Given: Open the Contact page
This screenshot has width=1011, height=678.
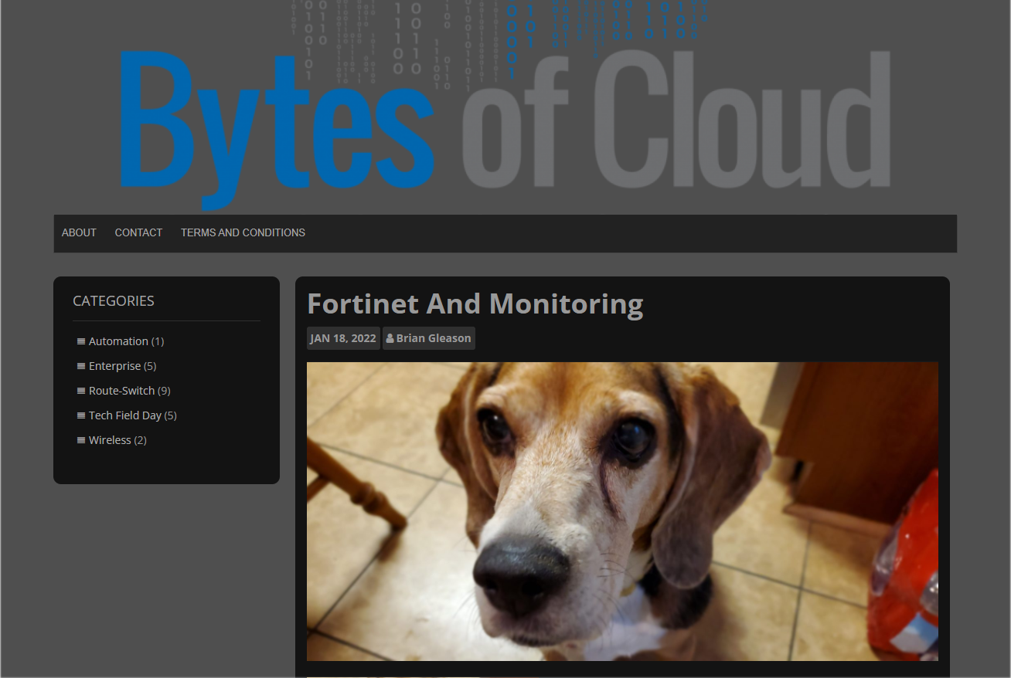Looking at the screenshot, I should [x=138, y=232].
